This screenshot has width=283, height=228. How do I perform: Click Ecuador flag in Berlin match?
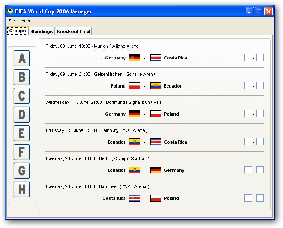pyautogui.click(x=134, y=170)
